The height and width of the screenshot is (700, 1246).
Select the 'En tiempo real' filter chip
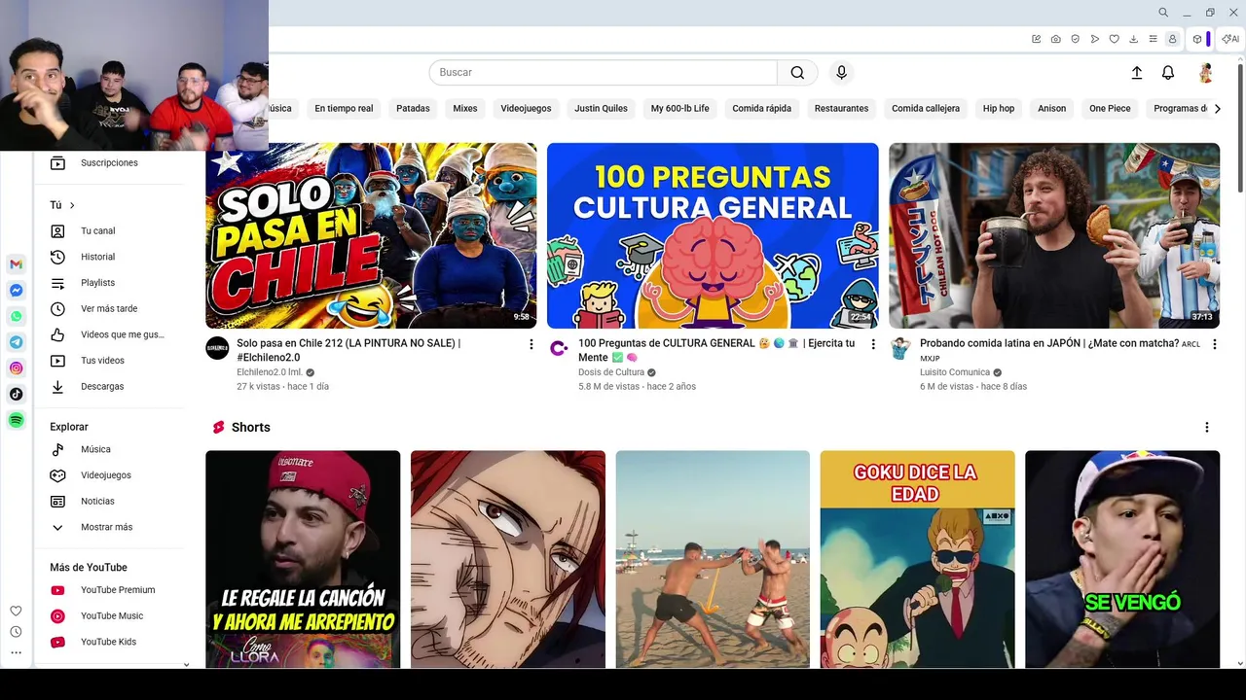[x=344, y=108]
